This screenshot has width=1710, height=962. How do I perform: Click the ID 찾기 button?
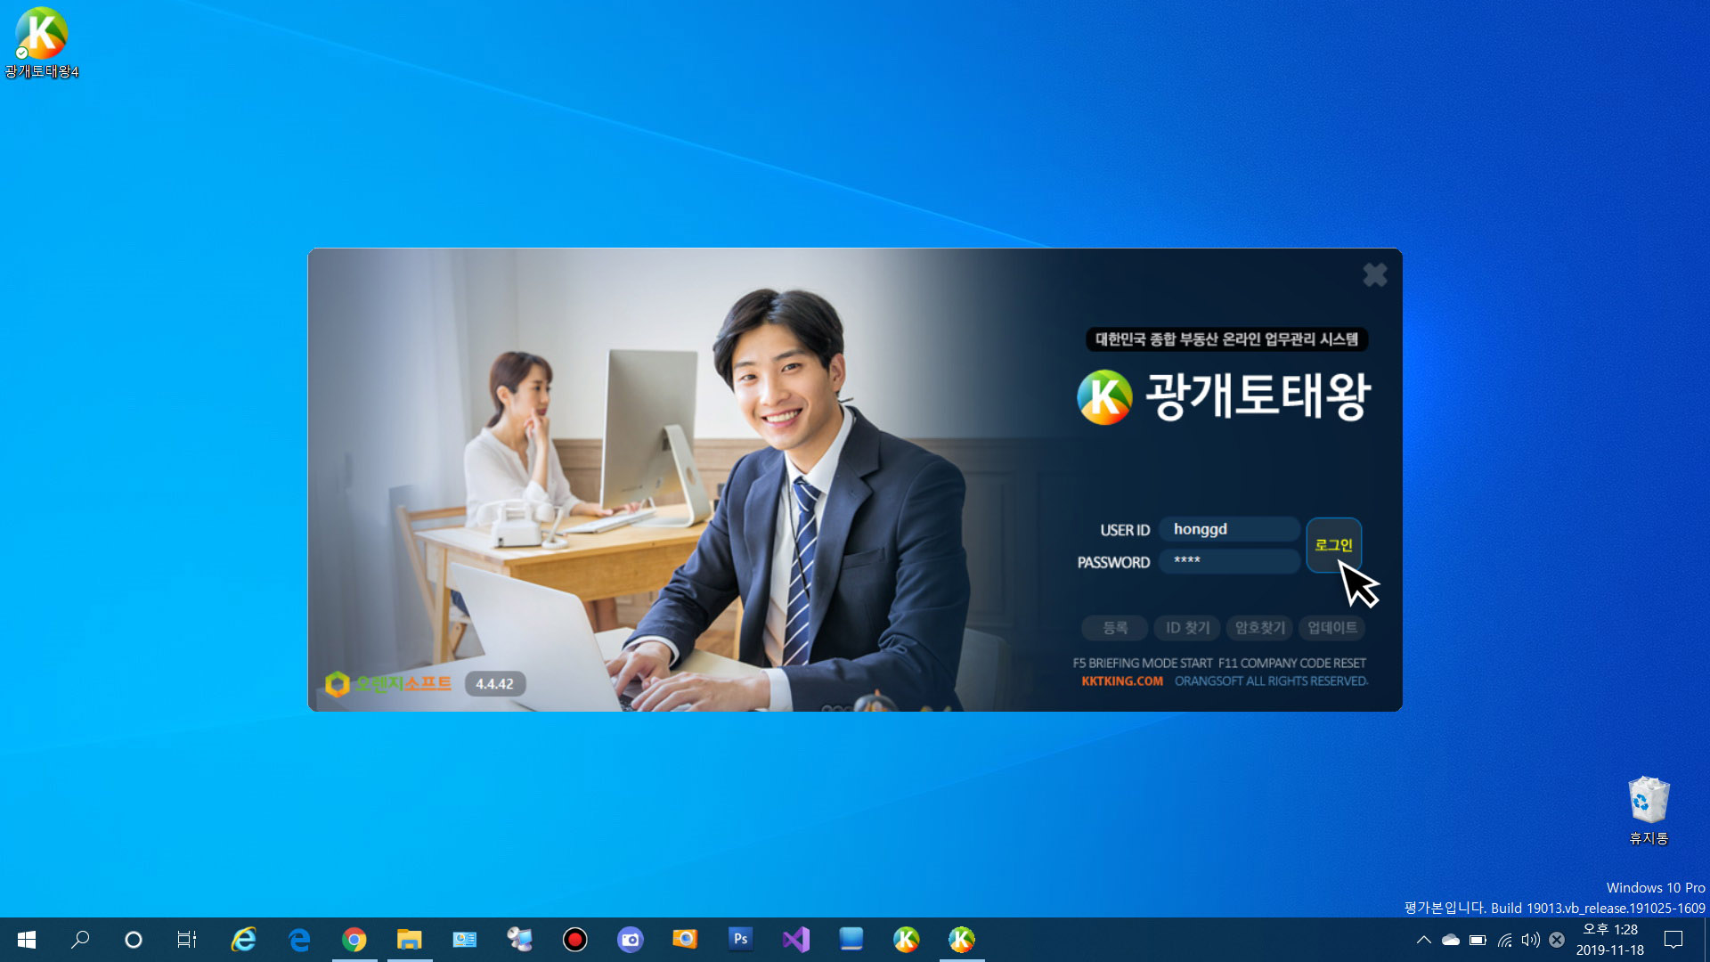(1187, 628)
